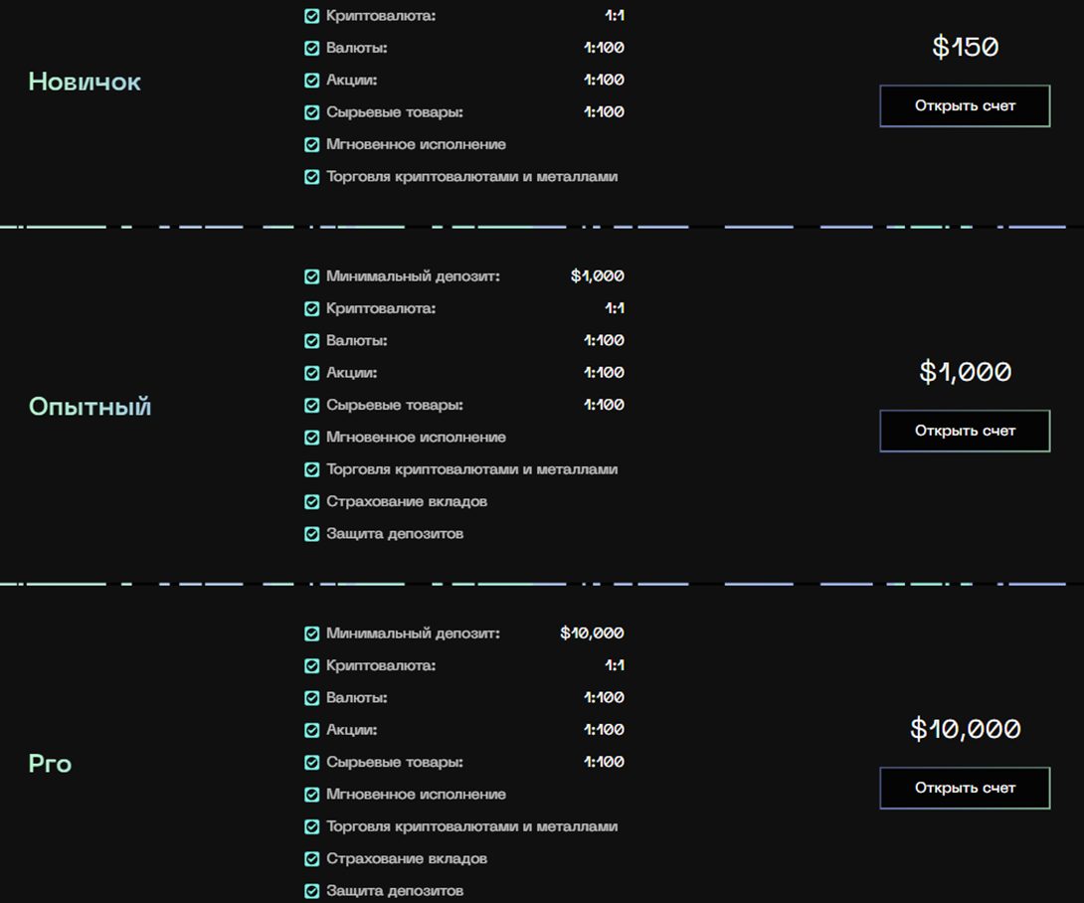Click checkmark icon beside Опытный Защита депозитов

tap(312, 534)
